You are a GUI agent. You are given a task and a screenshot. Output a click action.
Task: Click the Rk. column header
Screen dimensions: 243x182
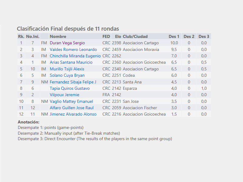(21, 36)
